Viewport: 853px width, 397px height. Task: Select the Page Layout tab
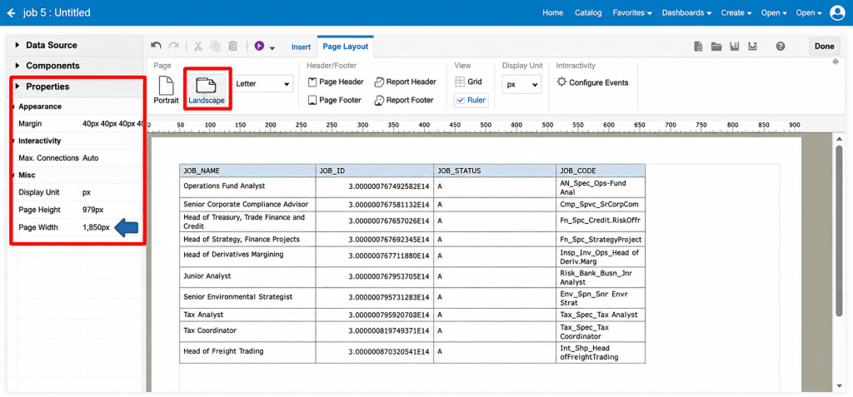(346, 47)
